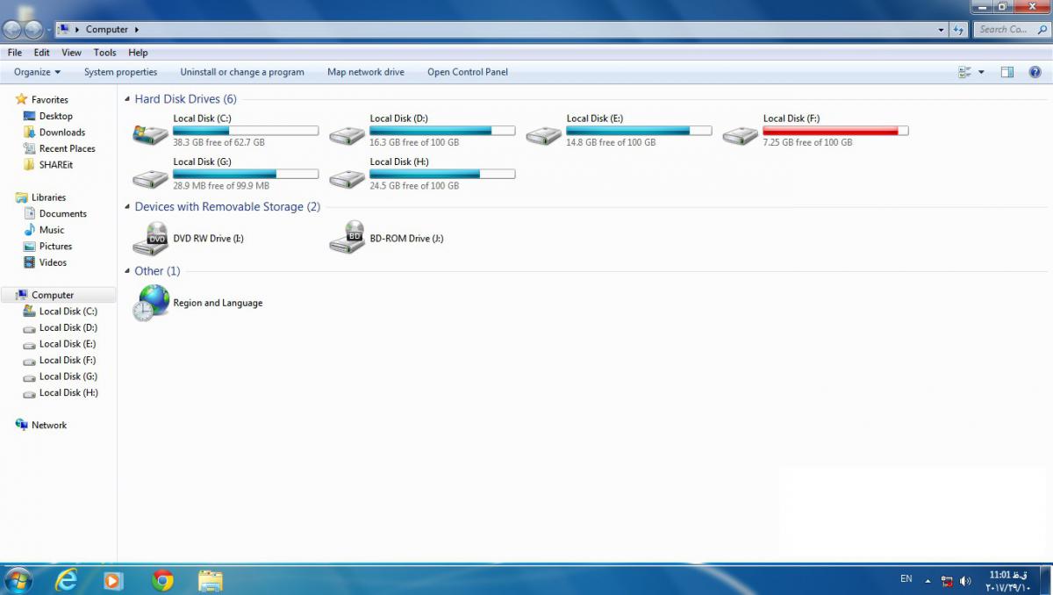Click the Help question mark icon
1053x595 pixels.
(1035, 72)
